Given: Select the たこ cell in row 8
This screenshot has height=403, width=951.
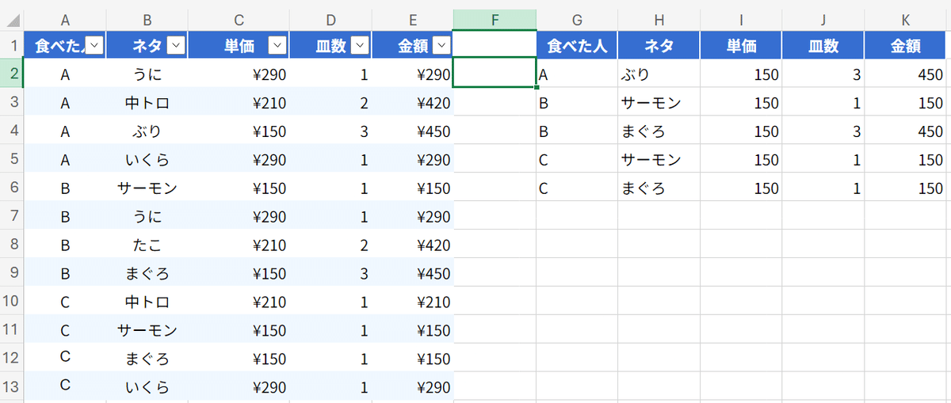Looking at the screenshot, I should 147,245.
